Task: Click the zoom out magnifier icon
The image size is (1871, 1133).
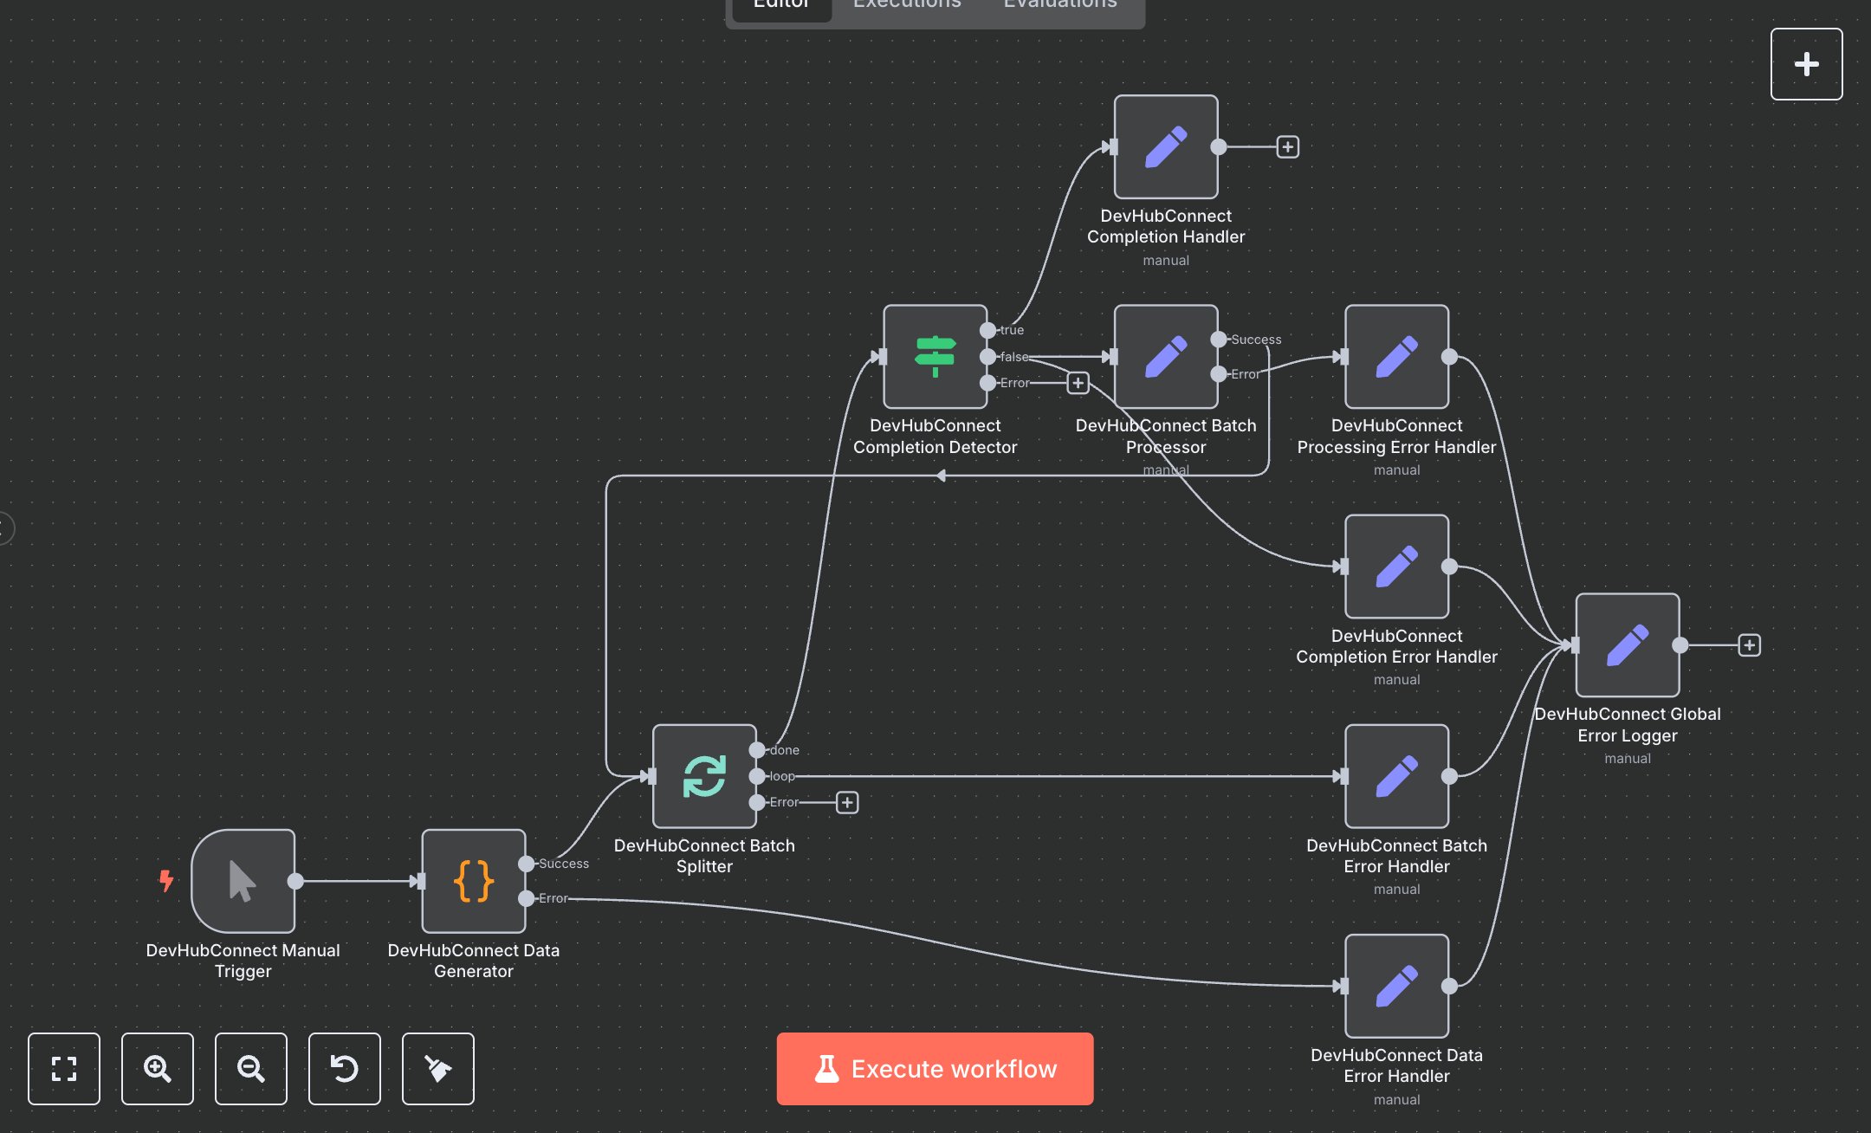Action: [x=250, y=1069]
